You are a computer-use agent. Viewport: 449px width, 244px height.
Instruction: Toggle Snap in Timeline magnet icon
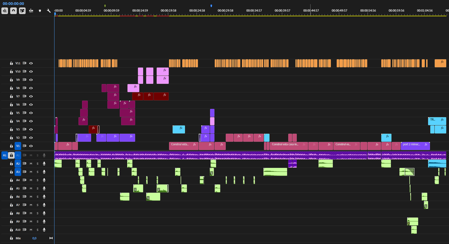pyautogui.click(x=13, y=11)
